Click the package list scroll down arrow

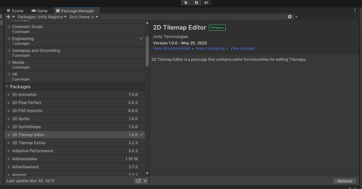click(147, 173)
